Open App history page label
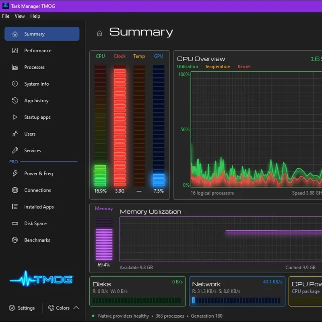Screen dimensions: 322x322 click(36, 101)
